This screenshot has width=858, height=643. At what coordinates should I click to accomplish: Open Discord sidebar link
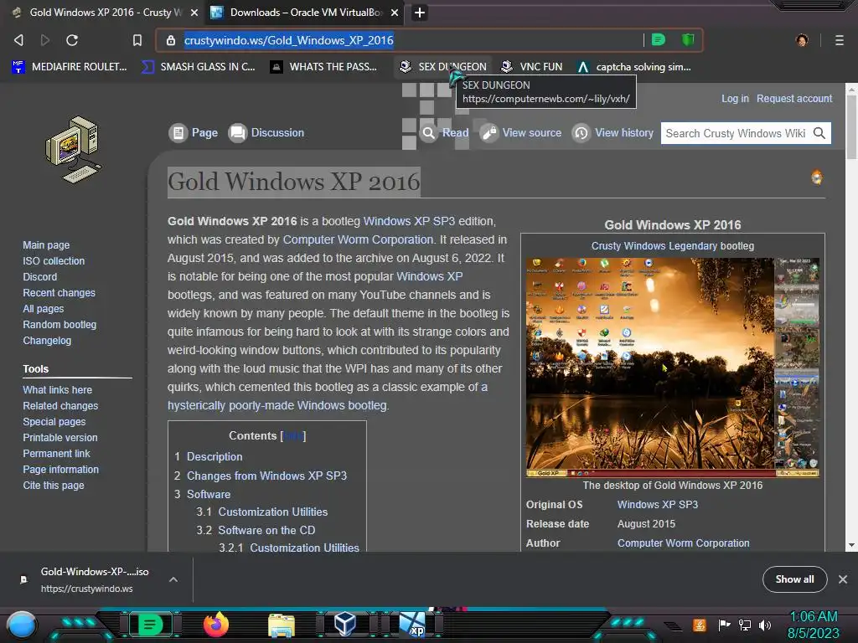40,276
